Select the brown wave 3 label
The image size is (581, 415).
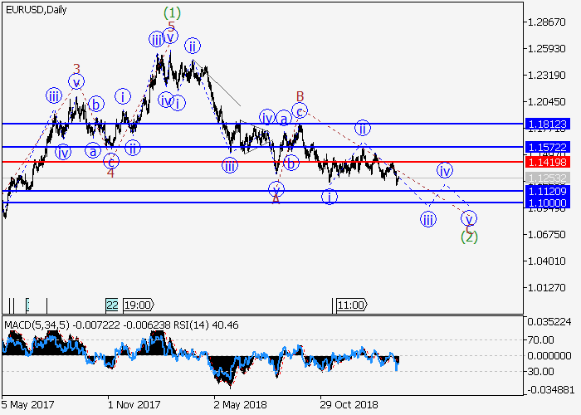point(76,69)
